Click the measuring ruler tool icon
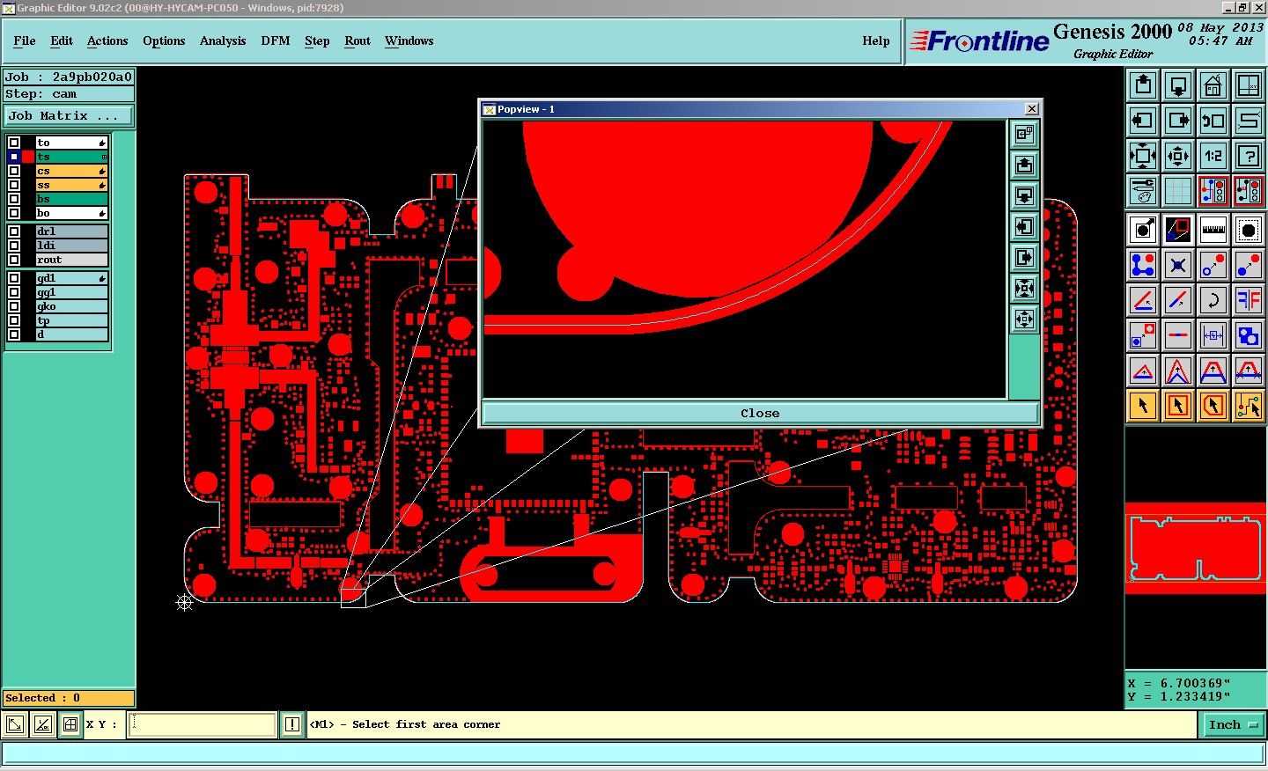1268x771 pixels. click(1213, 230)
